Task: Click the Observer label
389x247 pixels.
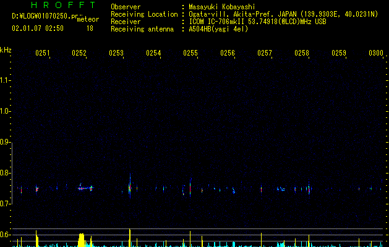Action: tap(126, 7)
